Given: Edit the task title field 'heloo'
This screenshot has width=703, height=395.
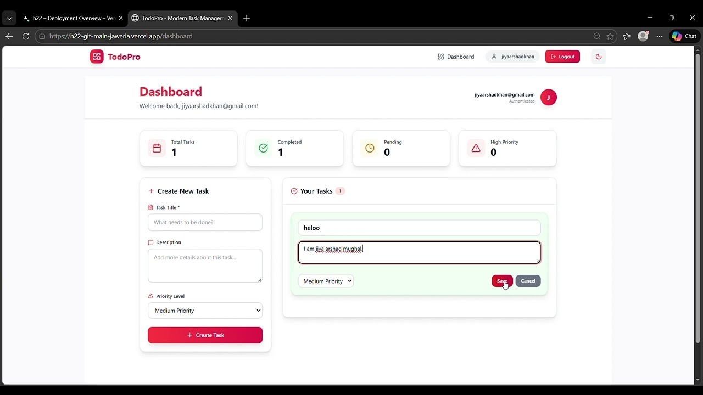Looking at the screenshot, I should (x=419, y=228).
